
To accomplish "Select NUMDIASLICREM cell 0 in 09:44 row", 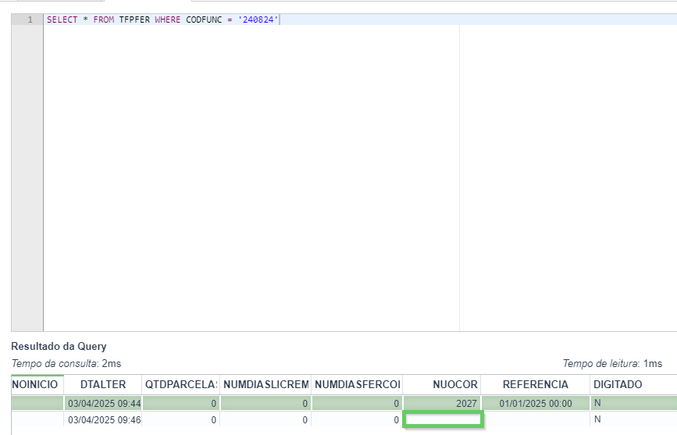I will [x=265, y=404].
